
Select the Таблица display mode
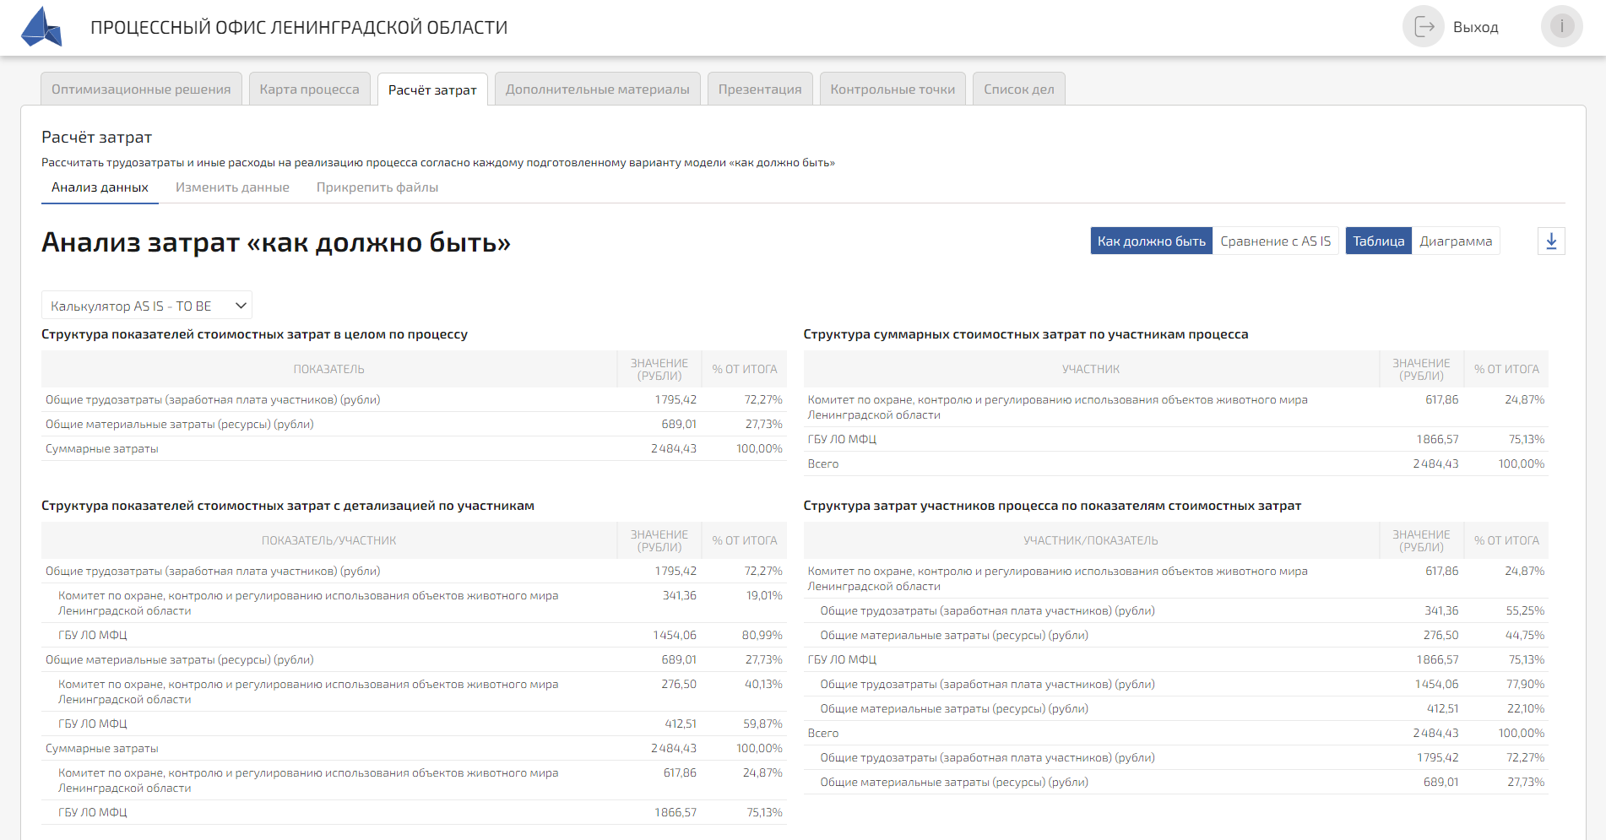pyautogui.click(x=1378, y=241)
